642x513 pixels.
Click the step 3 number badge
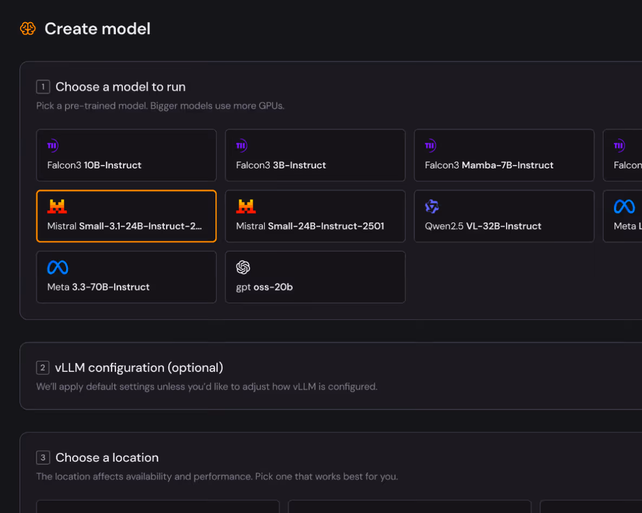point(43,457)
